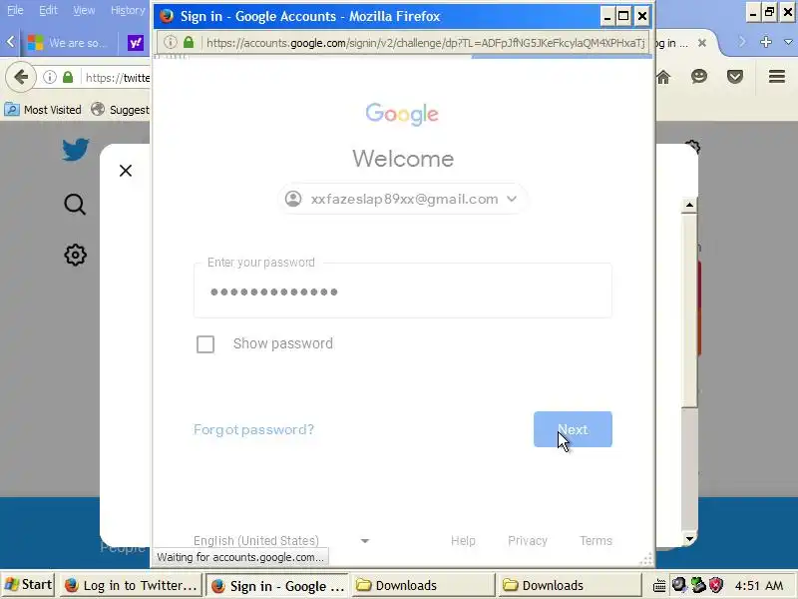Open the Edit menu in background Firefox

[48, 10]
